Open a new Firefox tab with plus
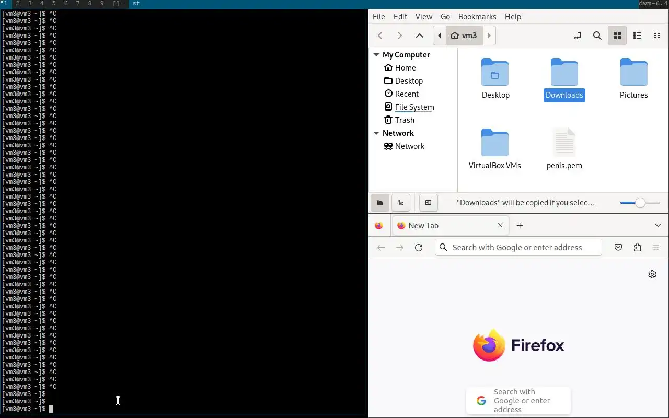Image resolution: width=669 pixels, height=418 pixels. click(520, 226)
